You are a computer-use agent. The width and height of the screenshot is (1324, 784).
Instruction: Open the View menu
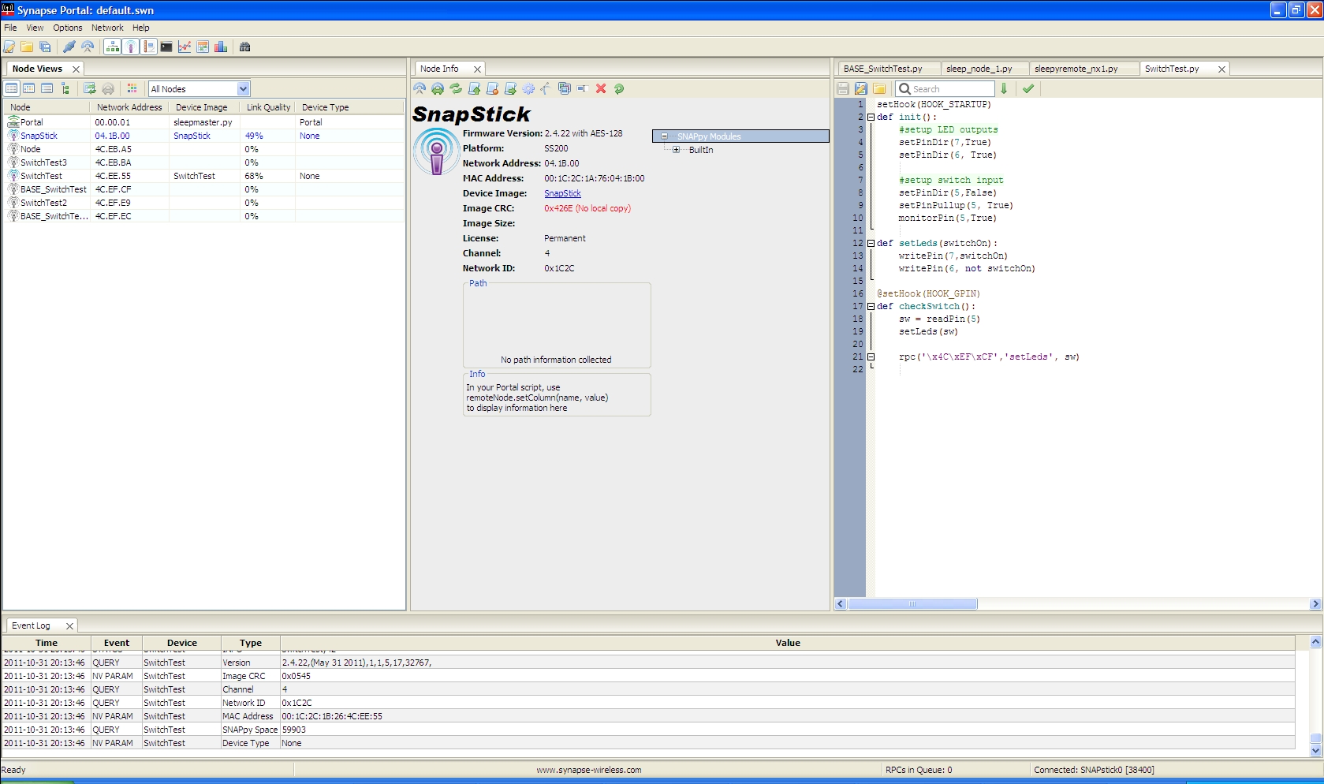click(x=35, y=28)
